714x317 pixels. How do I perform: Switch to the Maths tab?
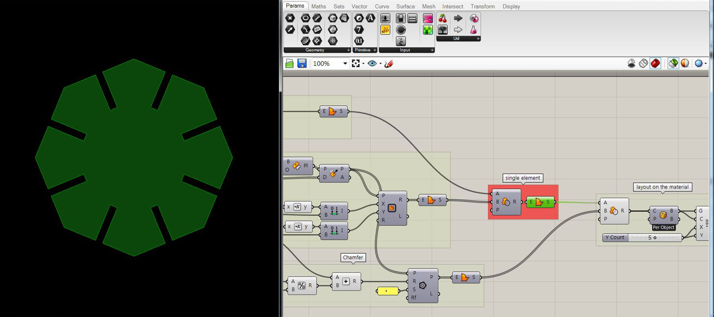pyautogui.click(x=318, y=6)
